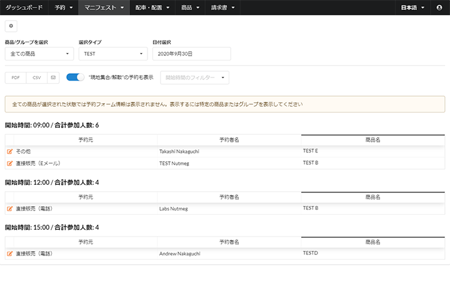Expand the 予約 menu
This screenshot has width=450, height=281.
(x=63, y=7)
